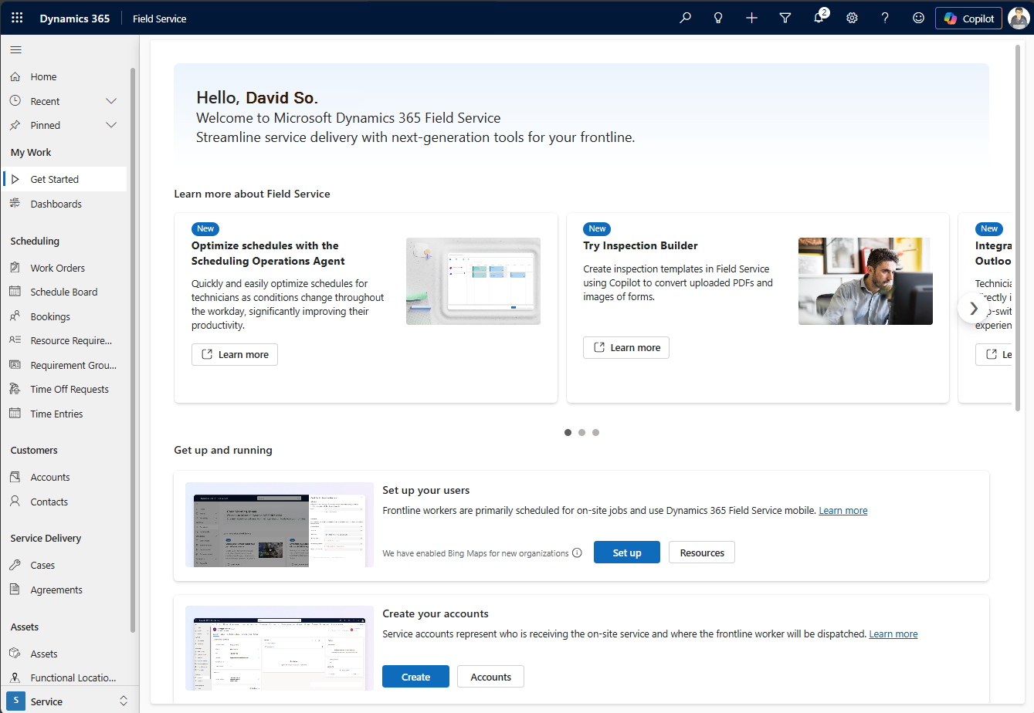Click the Requirement Groups icon

click(15, 365)
